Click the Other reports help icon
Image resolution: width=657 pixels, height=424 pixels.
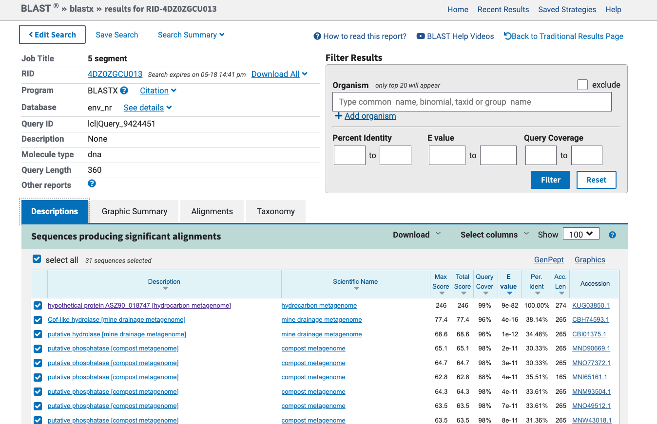(x=92, y=184)
